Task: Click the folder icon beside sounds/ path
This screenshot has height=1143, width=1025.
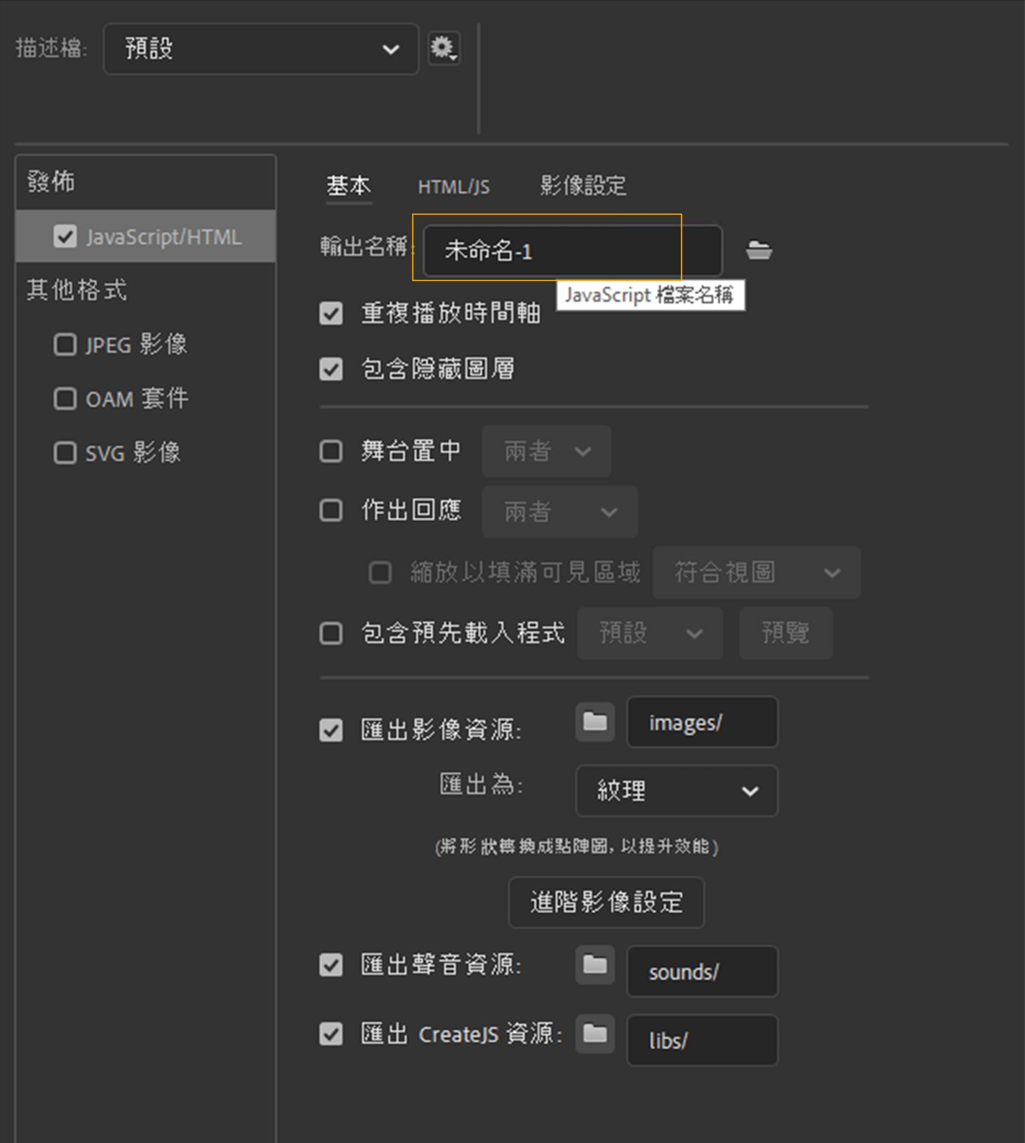Action: pyautogui.click(x=595, y=965)
